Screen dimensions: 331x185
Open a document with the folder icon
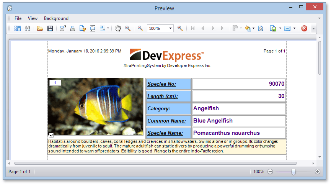pos(40,28)
